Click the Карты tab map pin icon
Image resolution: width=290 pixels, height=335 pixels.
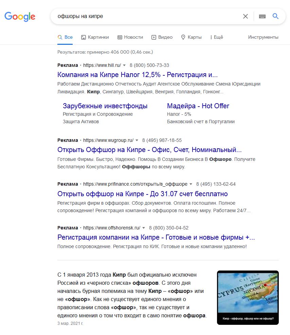click(183, 37)
